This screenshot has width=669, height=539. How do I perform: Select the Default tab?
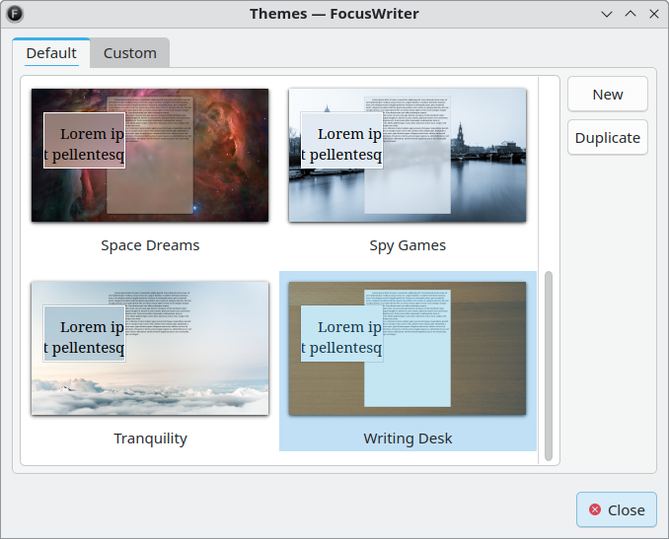(x=51, y=53)
